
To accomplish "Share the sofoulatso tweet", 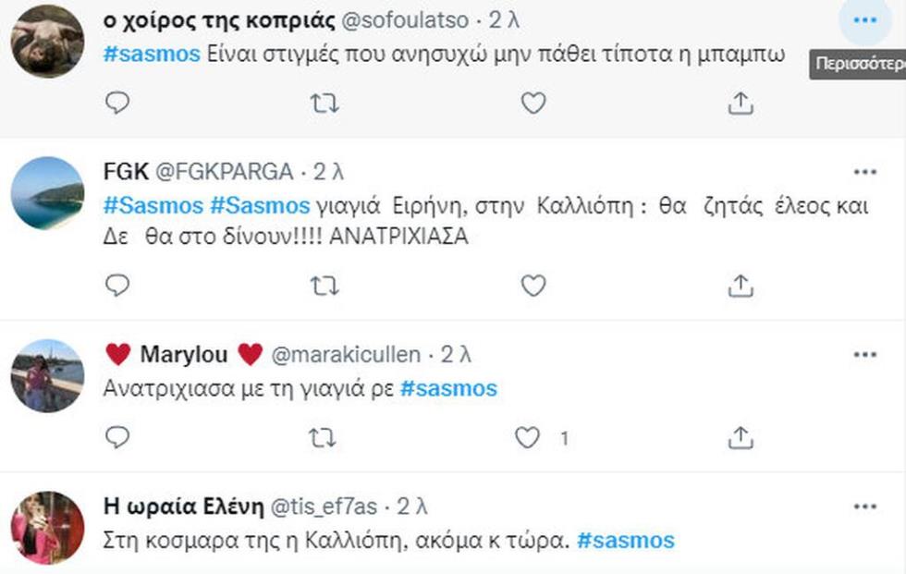I will (740, 104).
